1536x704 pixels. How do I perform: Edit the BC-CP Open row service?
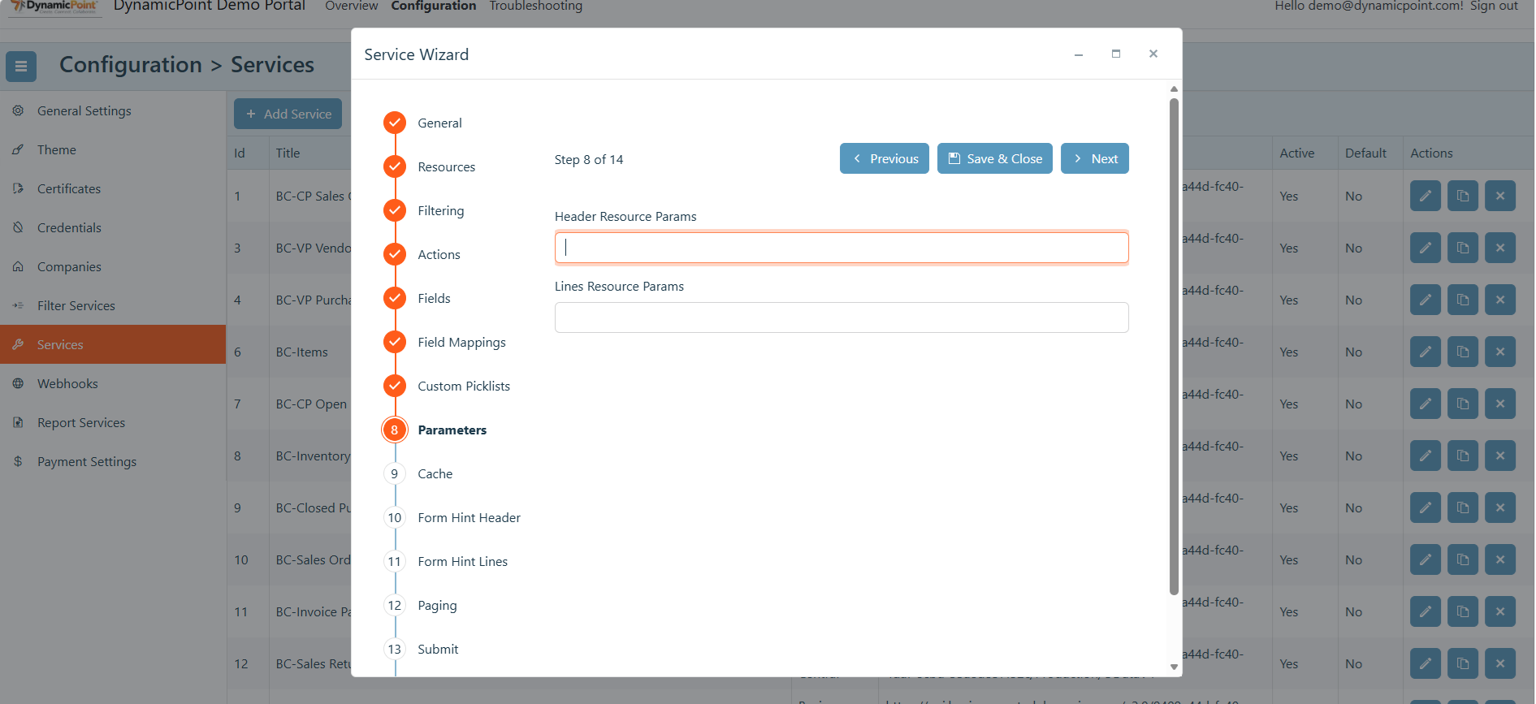point(1426,404)
